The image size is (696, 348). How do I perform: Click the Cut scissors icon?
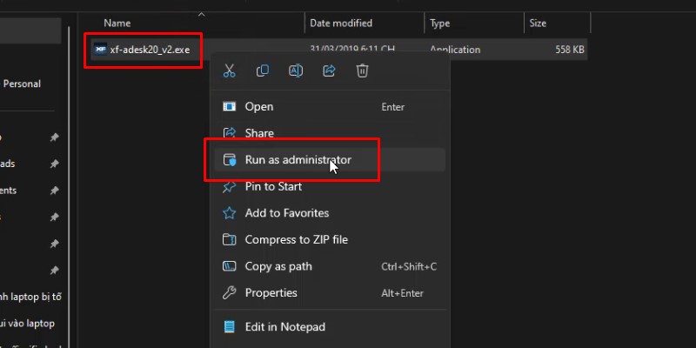pyautogui.click(x=230, y=71)
